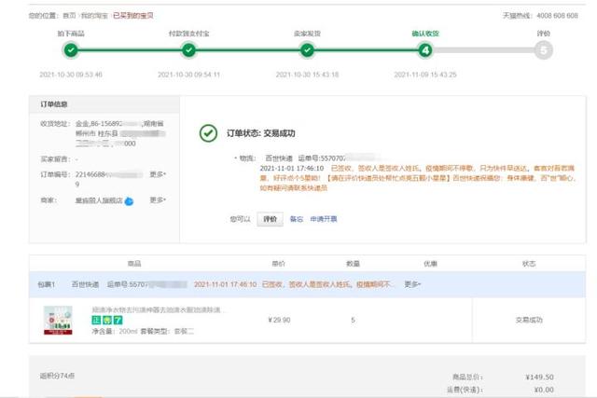Click the 评价 button
This screenshot has width=597, height=398.
[270, 219]
